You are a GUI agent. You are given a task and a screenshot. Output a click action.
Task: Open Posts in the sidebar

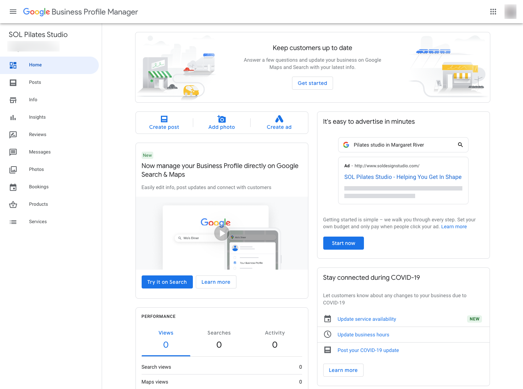(49, 82)
